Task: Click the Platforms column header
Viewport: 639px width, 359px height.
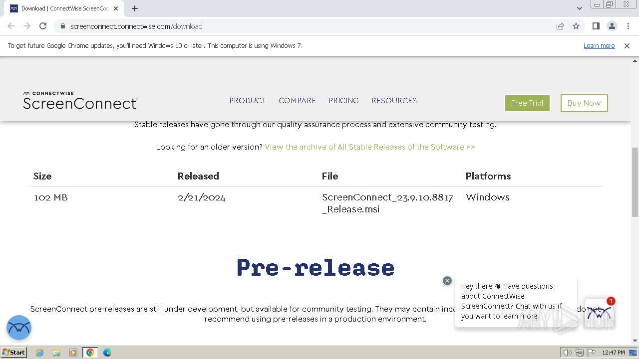Action: (x=488, y=176)
